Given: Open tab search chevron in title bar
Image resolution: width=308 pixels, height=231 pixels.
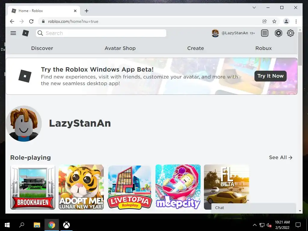Looking at the screenshot, I should 254,8.
